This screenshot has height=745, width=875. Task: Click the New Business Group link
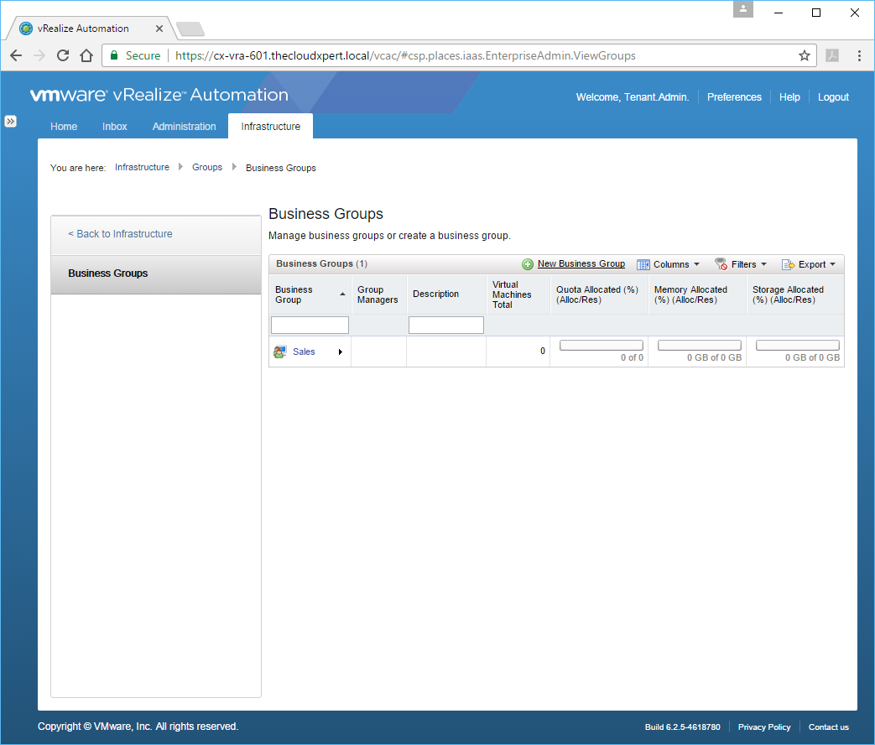(581, 263)
